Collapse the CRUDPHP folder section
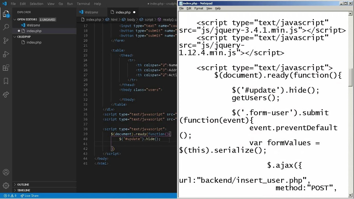 click(24, 36)
